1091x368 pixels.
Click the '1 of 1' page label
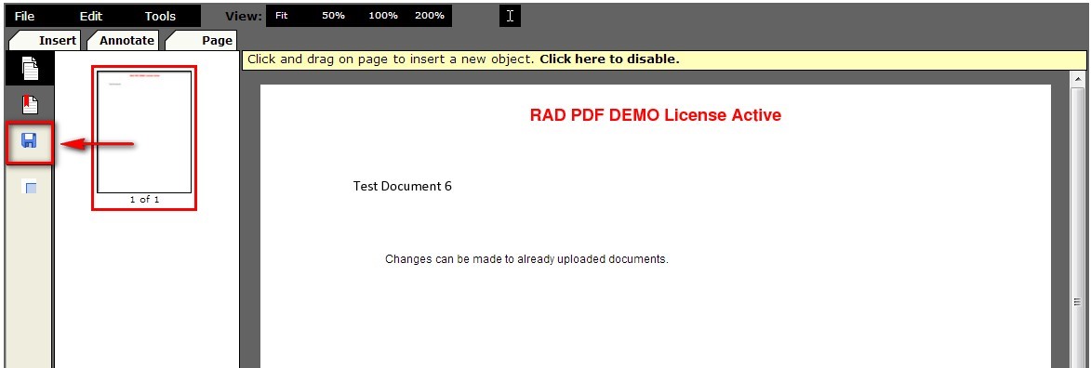coord(145,200)
